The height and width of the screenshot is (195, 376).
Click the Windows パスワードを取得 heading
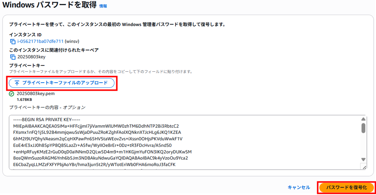[49, 5]
